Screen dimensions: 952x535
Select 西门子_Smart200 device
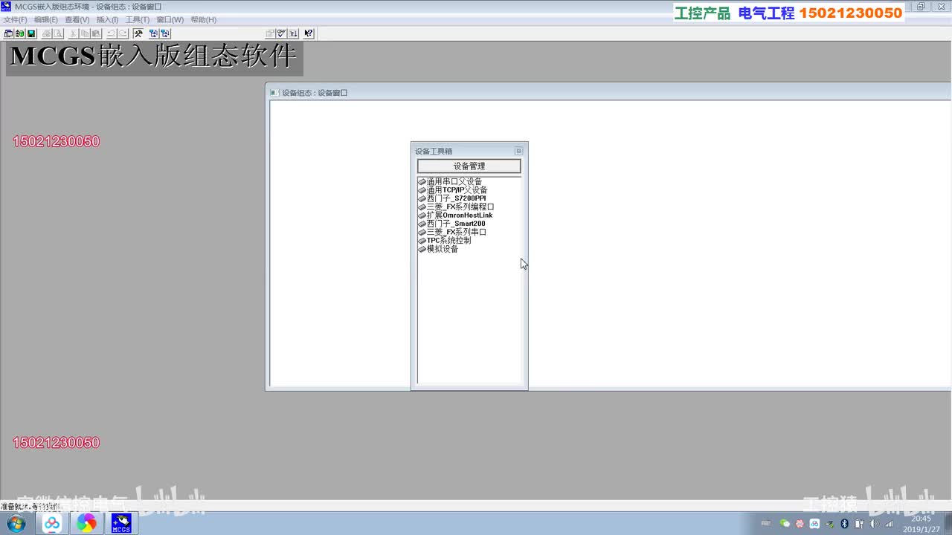coord(452,224)
